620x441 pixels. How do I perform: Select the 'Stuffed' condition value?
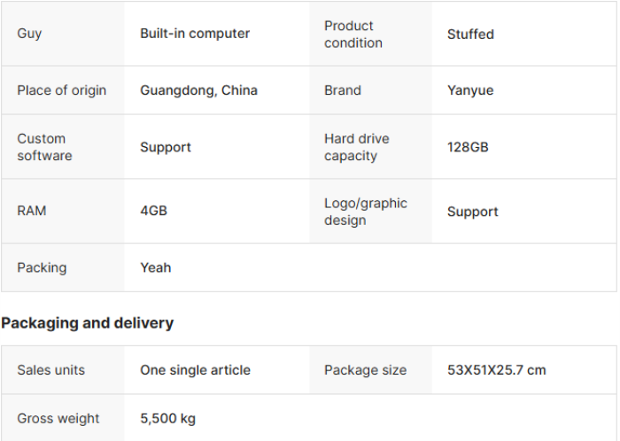tap(470, 35)
